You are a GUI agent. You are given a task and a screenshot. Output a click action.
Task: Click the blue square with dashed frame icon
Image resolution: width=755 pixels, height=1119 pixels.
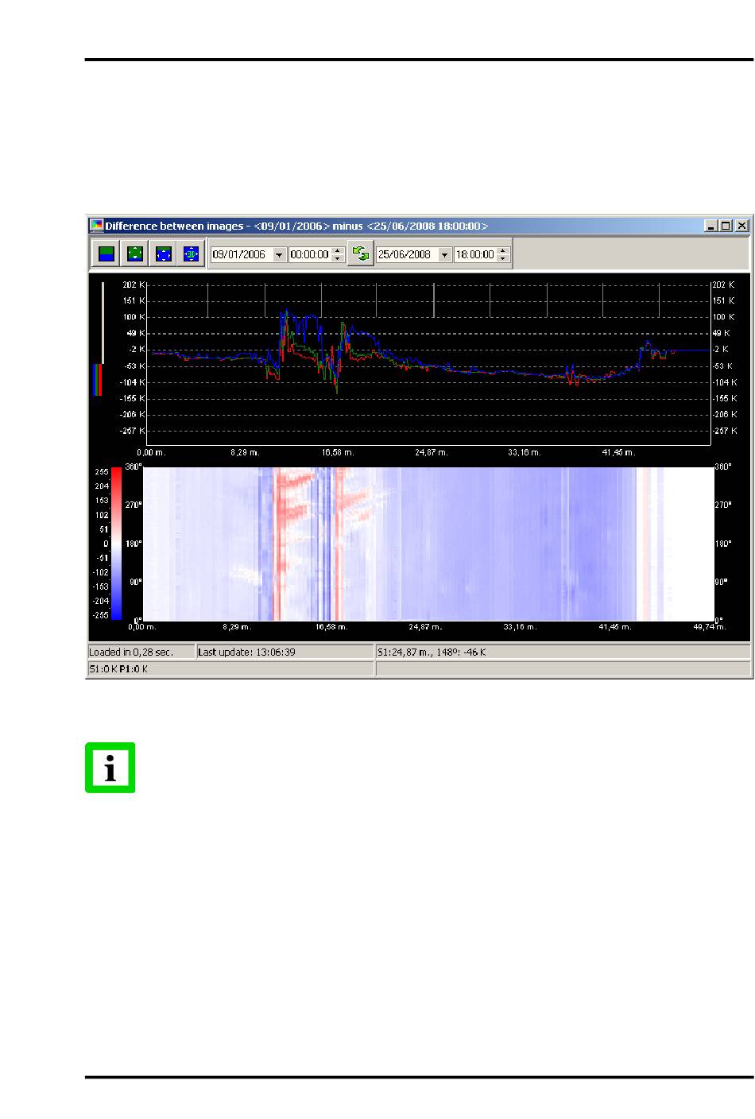point(164,254)
